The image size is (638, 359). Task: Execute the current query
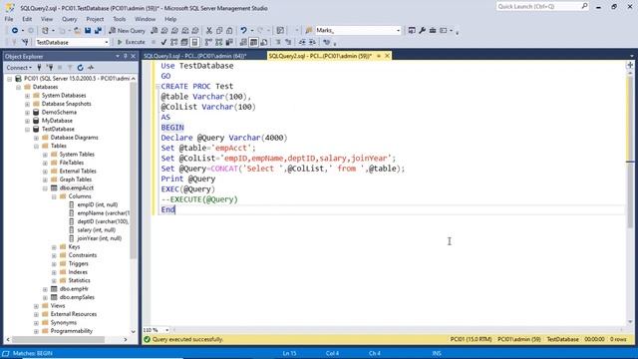coord(131,42)
